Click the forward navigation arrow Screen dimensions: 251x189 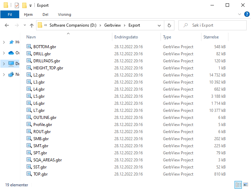click(17, 25)
